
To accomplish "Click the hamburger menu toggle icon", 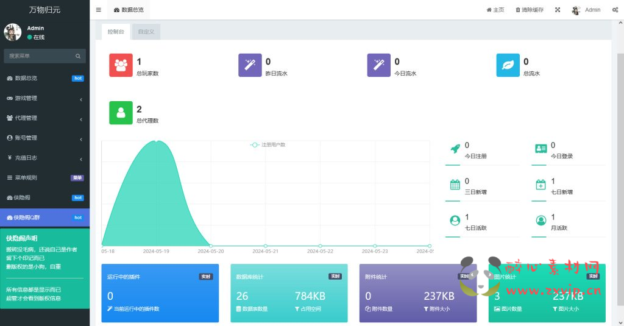I will click(x=99, y=10).
